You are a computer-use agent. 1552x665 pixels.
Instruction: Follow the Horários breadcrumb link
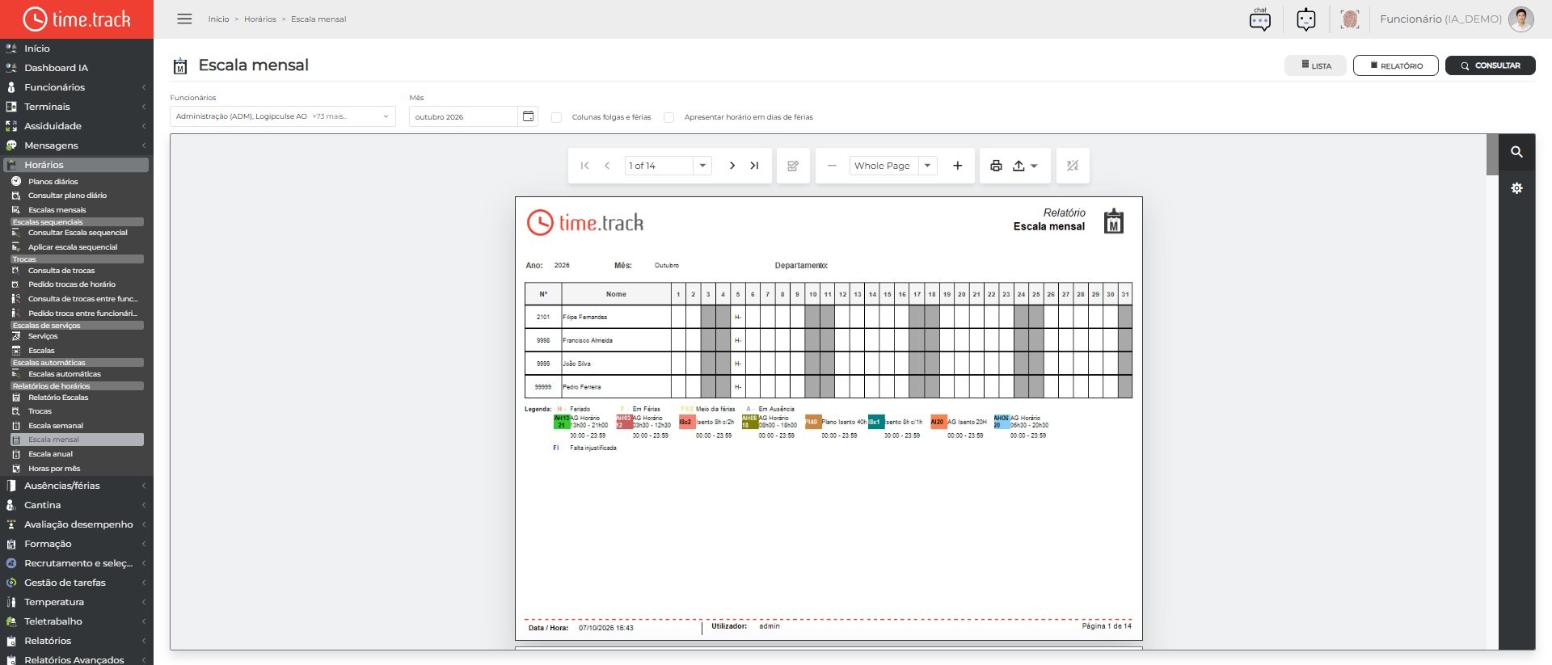[x=260, y=19]
